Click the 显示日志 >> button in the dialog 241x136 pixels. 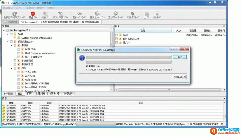coord(180,77)
